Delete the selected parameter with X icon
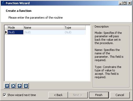The image size is (133, 101). tap(13, 86)
